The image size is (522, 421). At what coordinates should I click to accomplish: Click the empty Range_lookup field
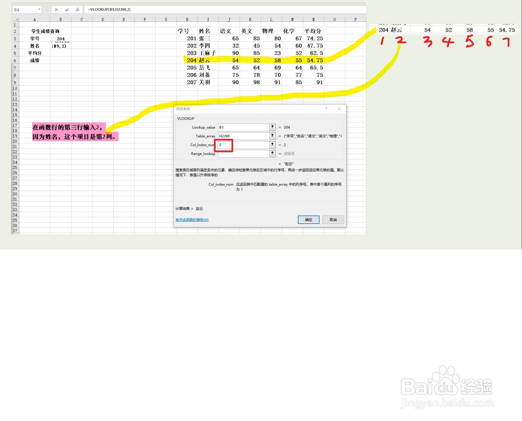[x=243, y=154]
